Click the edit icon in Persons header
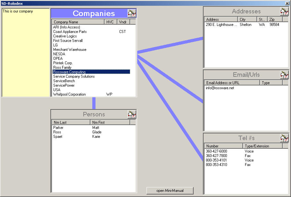The image size is (291, 197). [132, 114]
